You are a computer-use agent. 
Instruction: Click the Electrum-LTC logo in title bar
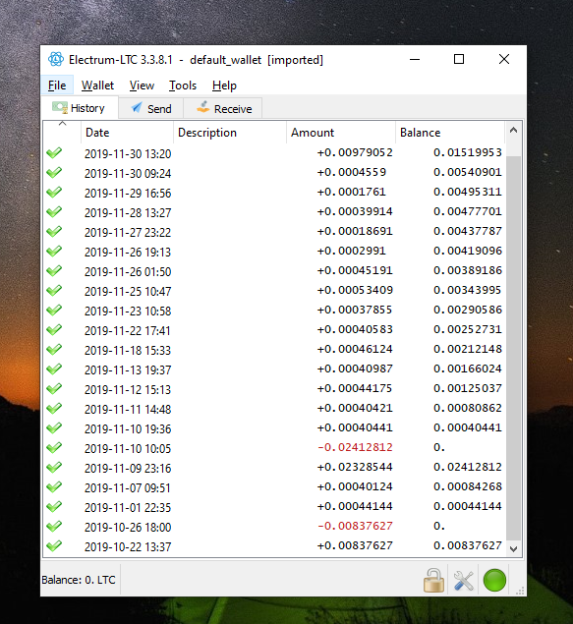56,59
